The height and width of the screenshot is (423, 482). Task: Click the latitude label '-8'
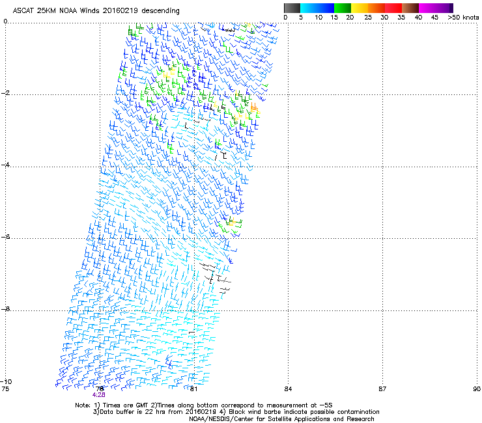tap(5, 309)
